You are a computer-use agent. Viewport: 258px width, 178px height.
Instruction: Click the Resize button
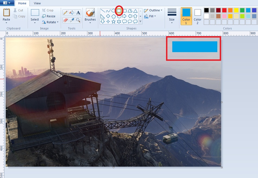coord(49,16)
